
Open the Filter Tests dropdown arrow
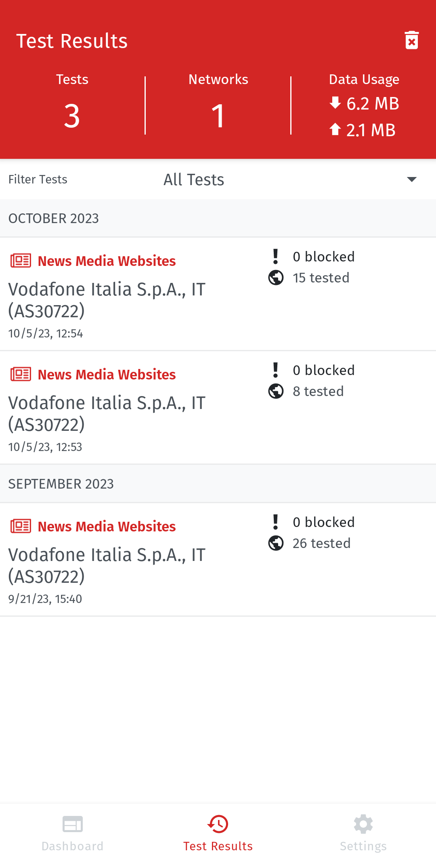pyautogui.click(x=411, y=179)
